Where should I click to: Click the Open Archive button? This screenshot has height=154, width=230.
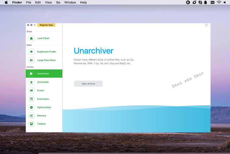point(88,84)
